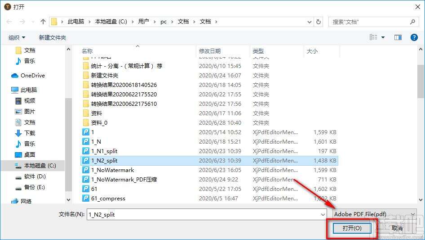Click PDF icon of file 61
Image resolution: width=425 pixels, height=240 pixels.
pos(86,189)
